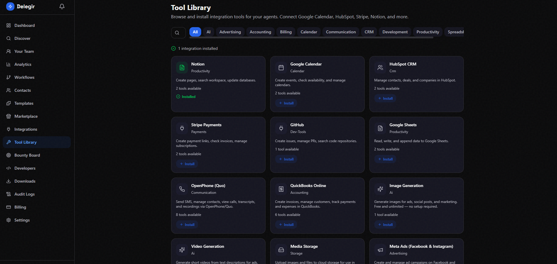Filter tools by CRM category
Screen dimensions: 557x264
coord(369,32)
